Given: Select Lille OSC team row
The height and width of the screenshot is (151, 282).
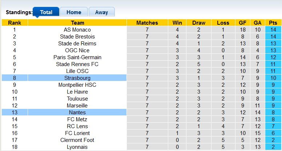Looking at the screenshot, I should click(x=77, y=71).
